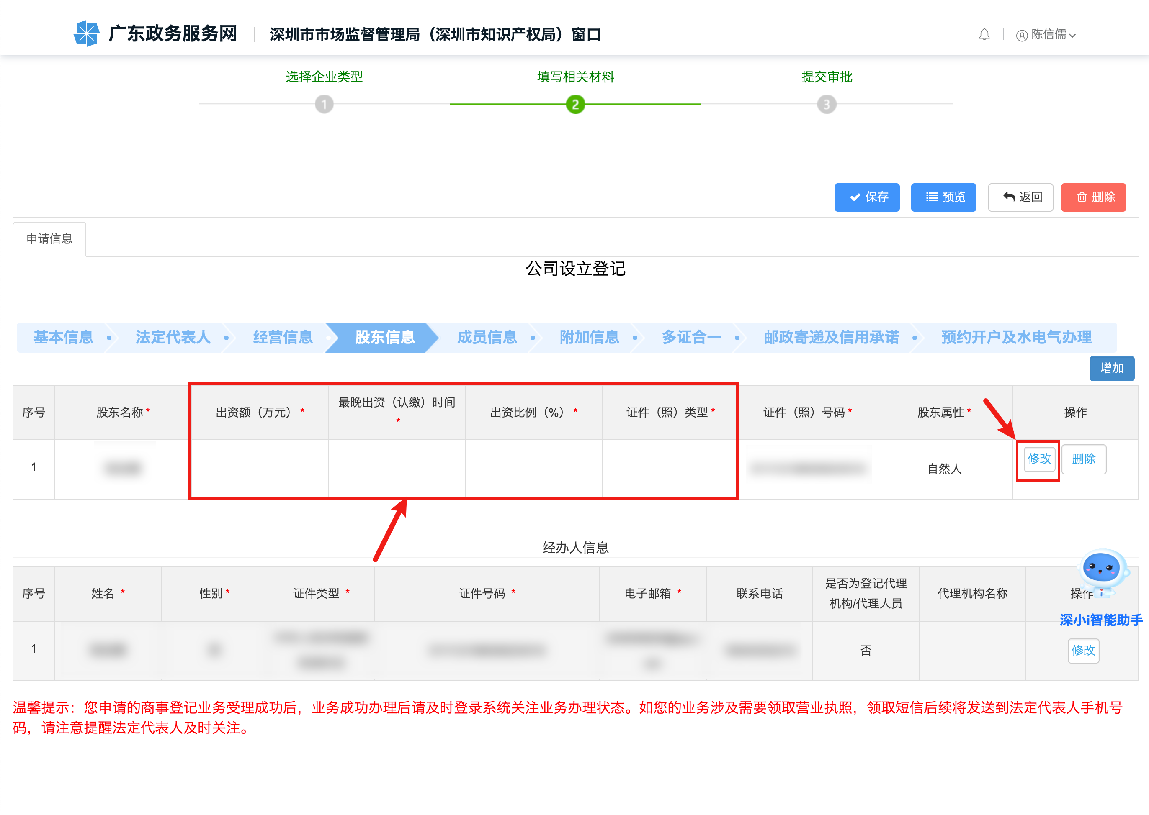
Task: Click the 保存 save button
Action: (867, 197)
